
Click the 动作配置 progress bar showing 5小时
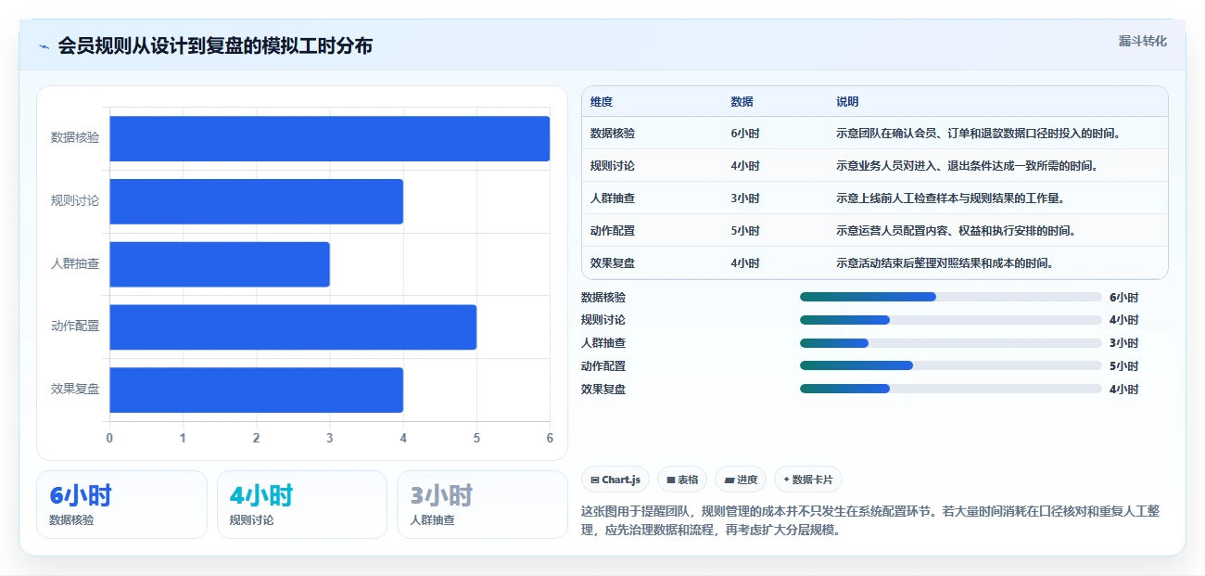click(x=950, y=366)
